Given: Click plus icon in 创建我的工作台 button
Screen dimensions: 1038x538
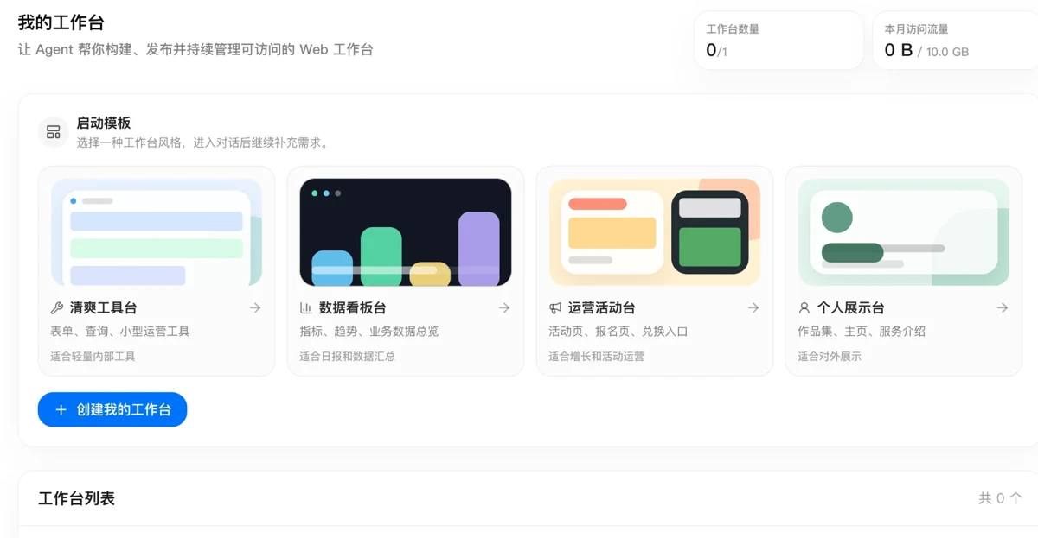Looking at the screenshot, I should point(61,409).
